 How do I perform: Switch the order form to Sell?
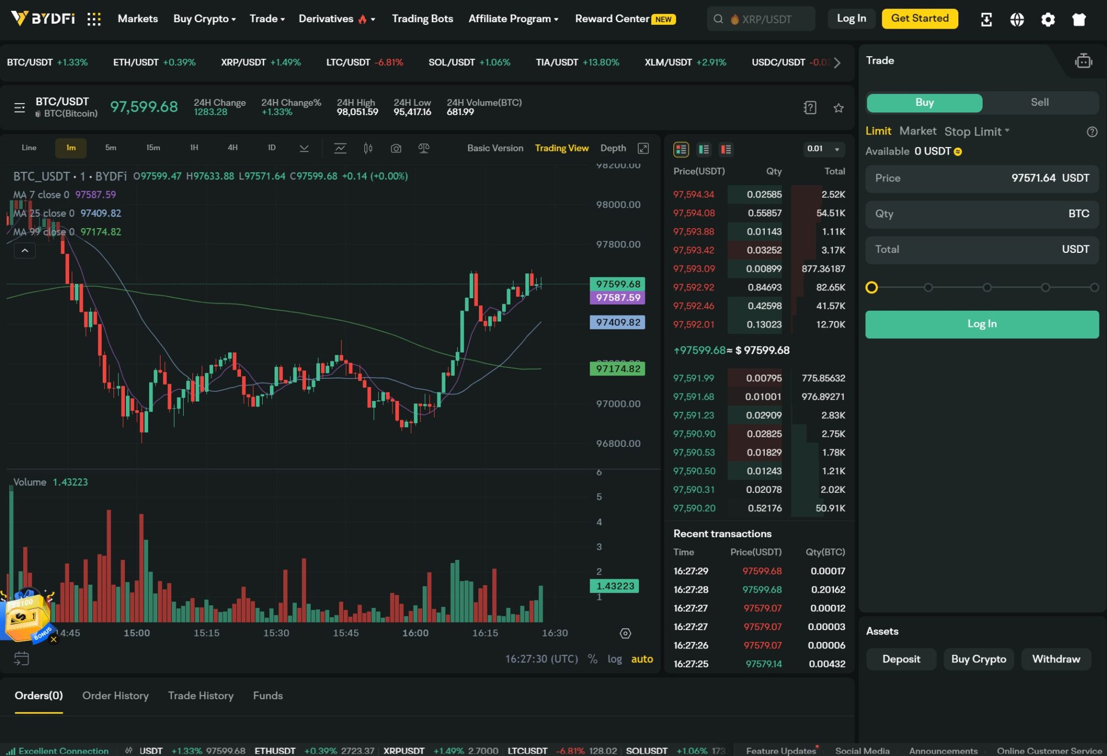(x=1039, y=103)
